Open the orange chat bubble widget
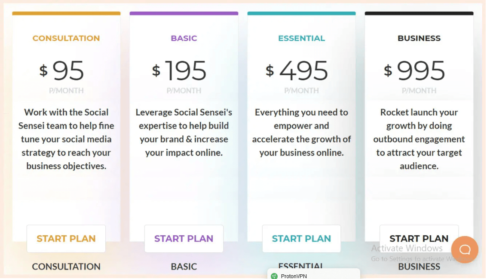487x279 pixels. coord(465,249)
